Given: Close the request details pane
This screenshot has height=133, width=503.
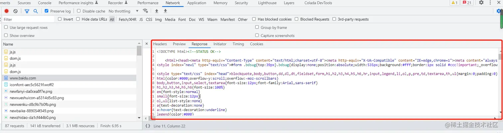Looking at the screenshot, I should click(146, 44).
